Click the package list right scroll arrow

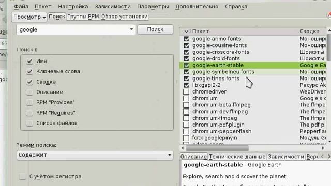pyautogui.click(x=323, y=148)
